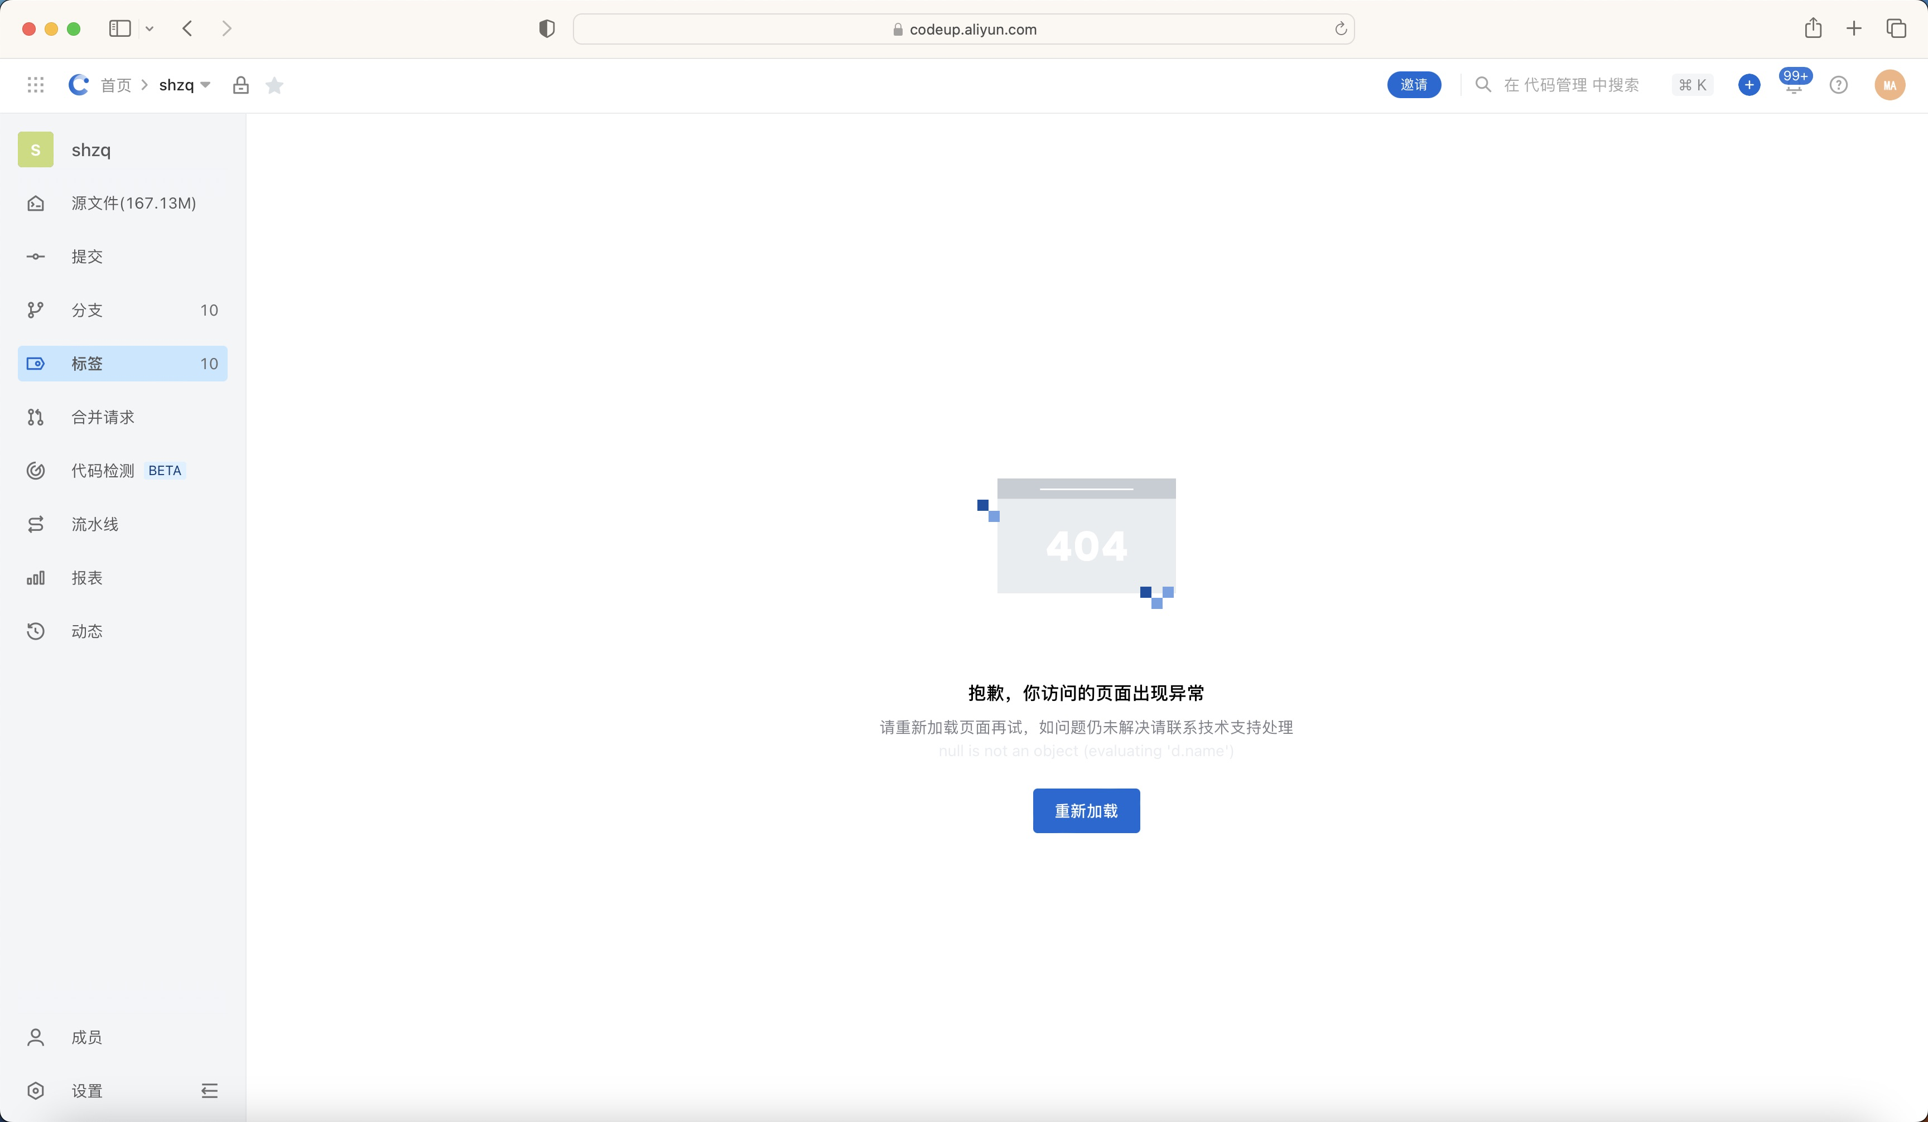Screen dimensions: 1928x1122
Task: Open 提交 commits in sidebar
Action: coord(122,256)
